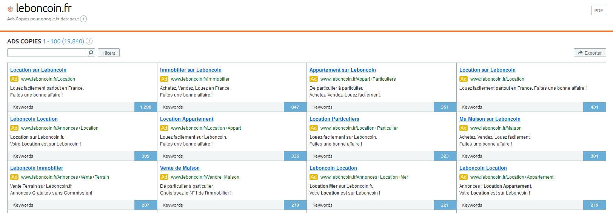Screen dimensions: 613x213
Task: View the 301 keywords for Ma Maison ad
Action: point(595,156)
